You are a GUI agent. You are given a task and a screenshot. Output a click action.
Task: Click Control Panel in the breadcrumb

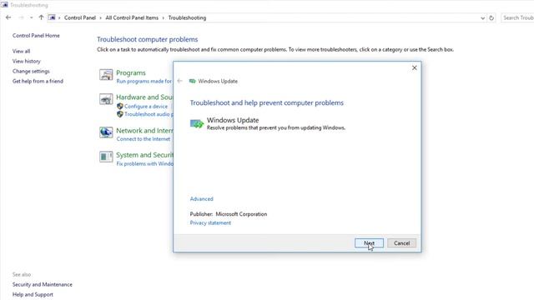80,17
